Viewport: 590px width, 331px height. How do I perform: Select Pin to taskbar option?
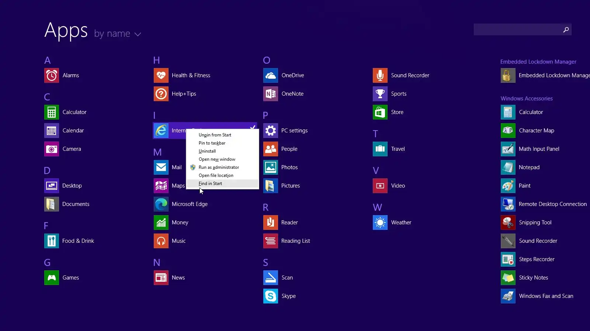click(222, 143)
